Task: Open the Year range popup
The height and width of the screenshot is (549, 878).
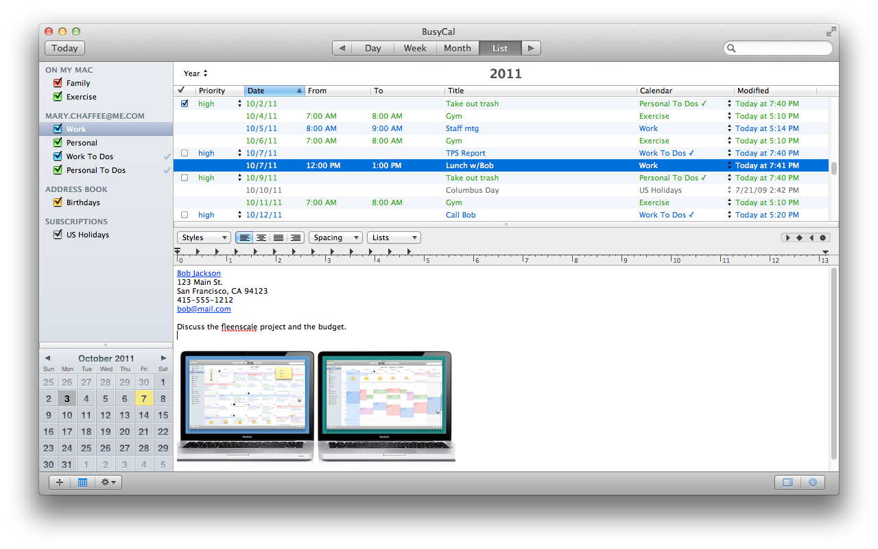Action: (195, 73)
